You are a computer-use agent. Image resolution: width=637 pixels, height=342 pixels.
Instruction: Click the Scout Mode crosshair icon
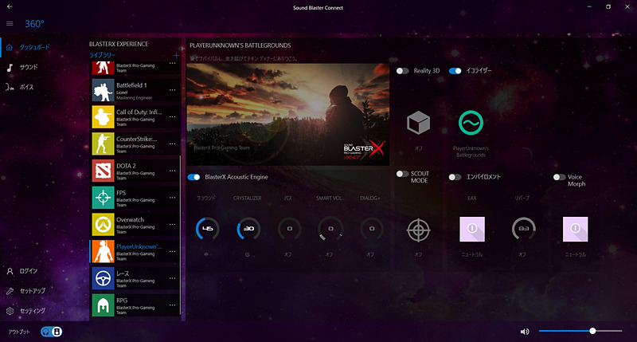419,230
